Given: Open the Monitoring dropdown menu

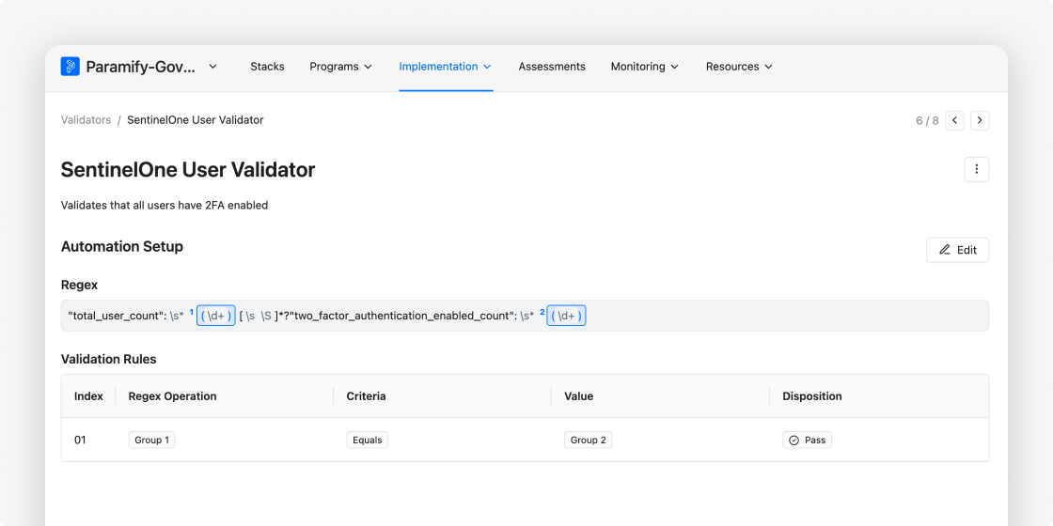Looking at the screenshot, I should tap(644, 67).
